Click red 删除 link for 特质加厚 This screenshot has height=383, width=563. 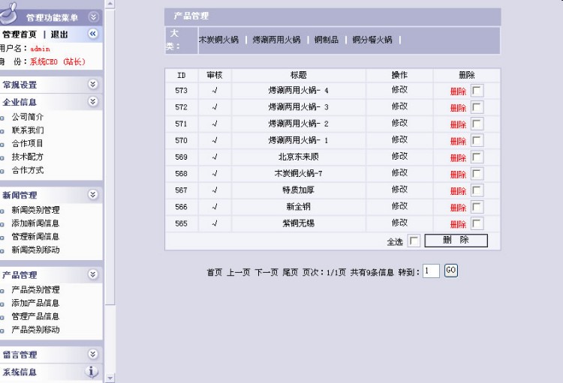pyautogui.click(x=458, y=191)
